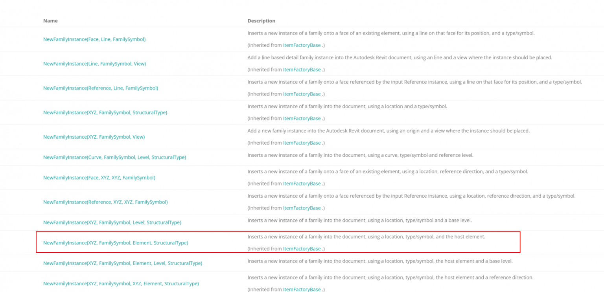Image resolution: width=604 pixels, height=292 pixels.
Task: Select NewFamilyInstance(XYZ, FamilySymbol, XYZ, Element, StructuralType) link
Action: coord(121,284)
